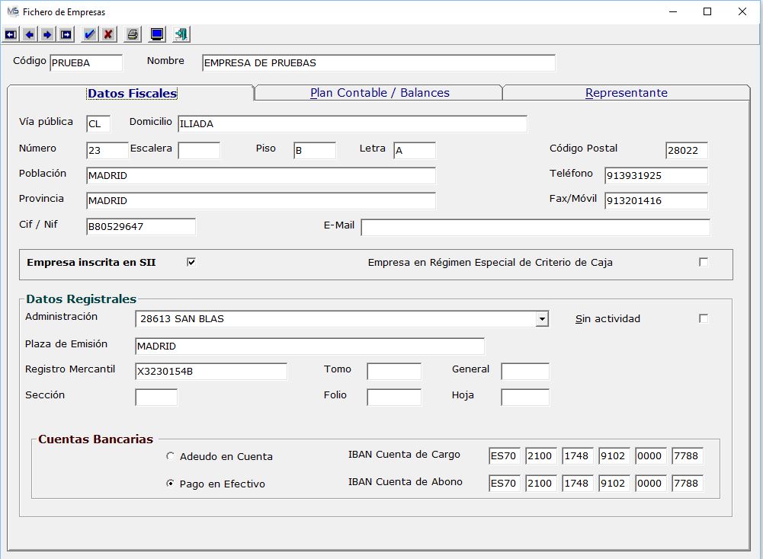Focus the empty Tomo field
This screenshot has height=559, width=763.
pyautogui.click(x=394, y=372)
